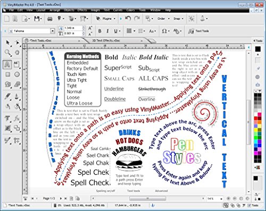Select the Zoom magnifier tool

tap(7, 53)
